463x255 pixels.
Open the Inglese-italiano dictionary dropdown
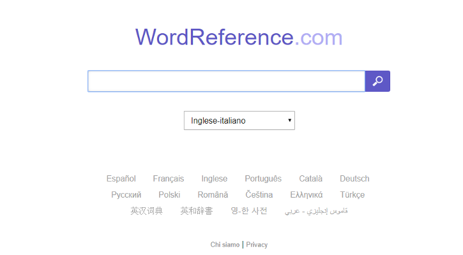pos(239,120)
